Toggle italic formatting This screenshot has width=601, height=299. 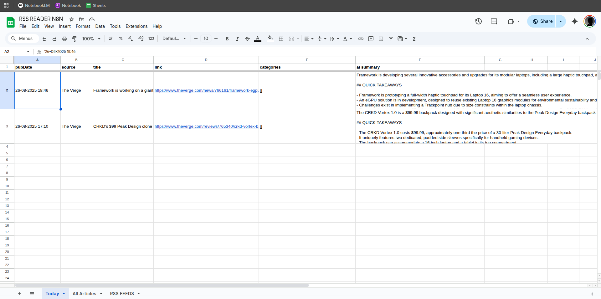click(237, 39)
